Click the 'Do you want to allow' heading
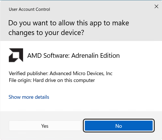The image size is (162, 140). click(x=69, y=28)
